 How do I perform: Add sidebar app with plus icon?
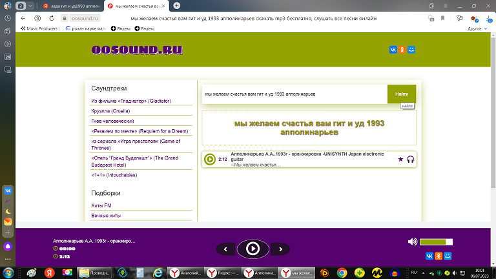[8, 232]
